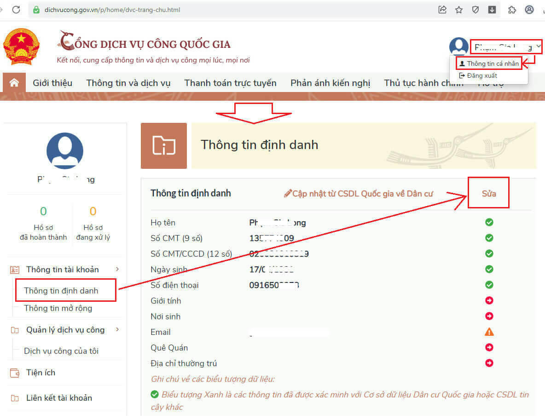Click the Hồ sơ đã hoàn thành counter
Image resolution: width=545 pixels, height=420 pixels.
[x=43, y=224]
